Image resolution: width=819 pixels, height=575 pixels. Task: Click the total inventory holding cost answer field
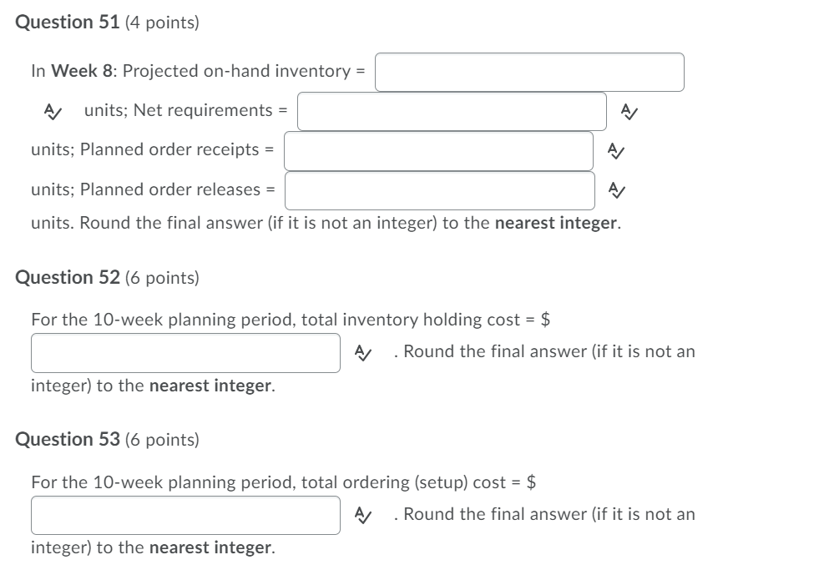(x=185, y=351)
